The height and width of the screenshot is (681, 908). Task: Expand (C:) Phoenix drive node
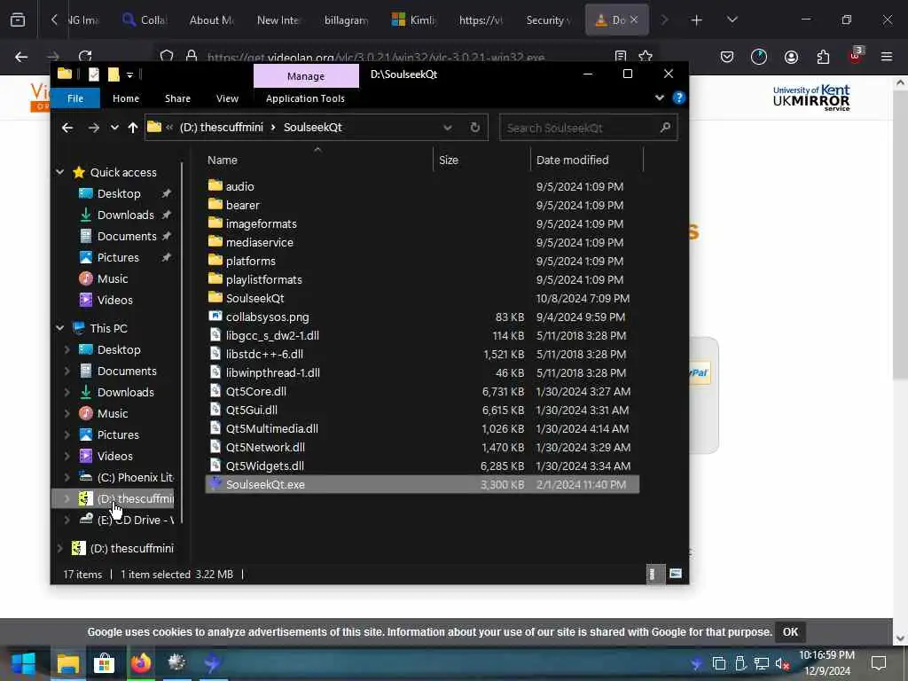pyautogui.click(x=67, y=477)
